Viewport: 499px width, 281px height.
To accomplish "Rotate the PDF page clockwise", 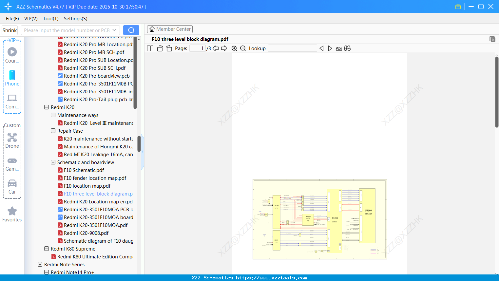I will [169, 48].
